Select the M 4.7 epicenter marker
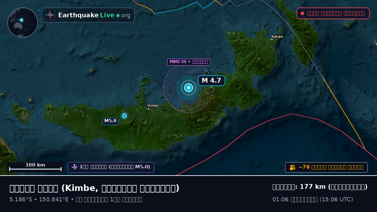Screen dimensions: 377x212 (188, 88)
